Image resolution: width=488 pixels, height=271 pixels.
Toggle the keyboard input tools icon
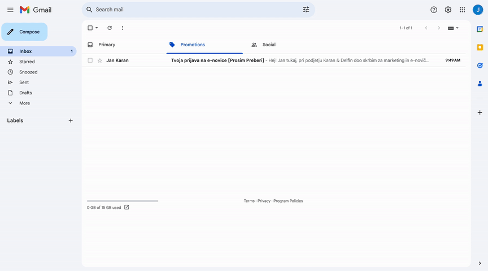tap(451, 28)
